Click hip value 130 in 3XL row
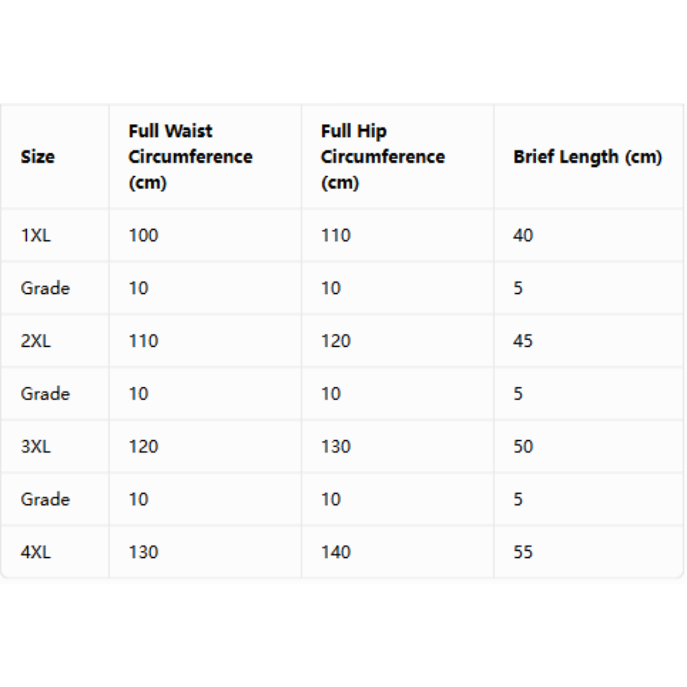 (336, 447)
